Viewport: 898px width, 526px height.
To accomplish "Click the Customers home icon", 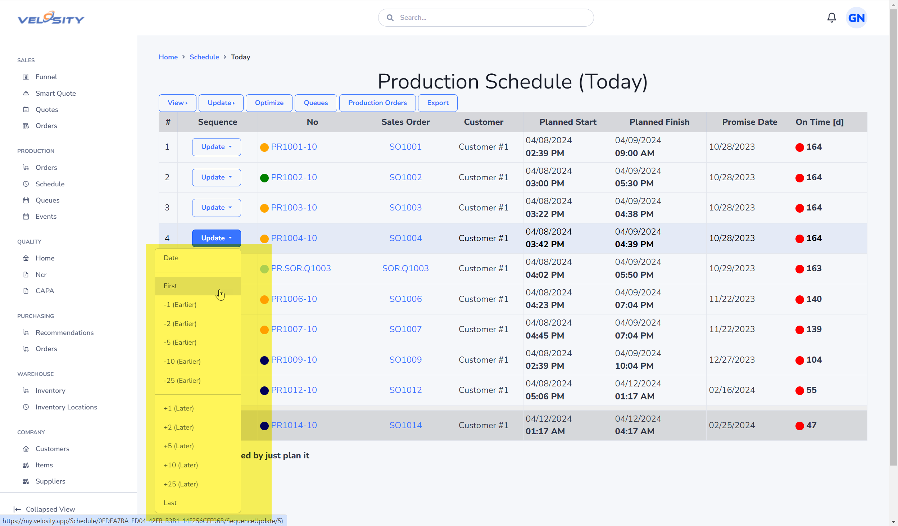I will click(x=26, y=449).
